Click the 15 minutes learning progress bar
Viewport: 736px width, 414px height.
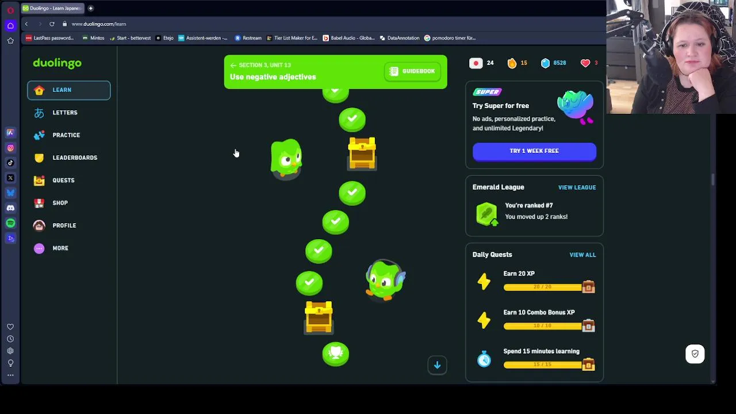[x=543, y=365]
